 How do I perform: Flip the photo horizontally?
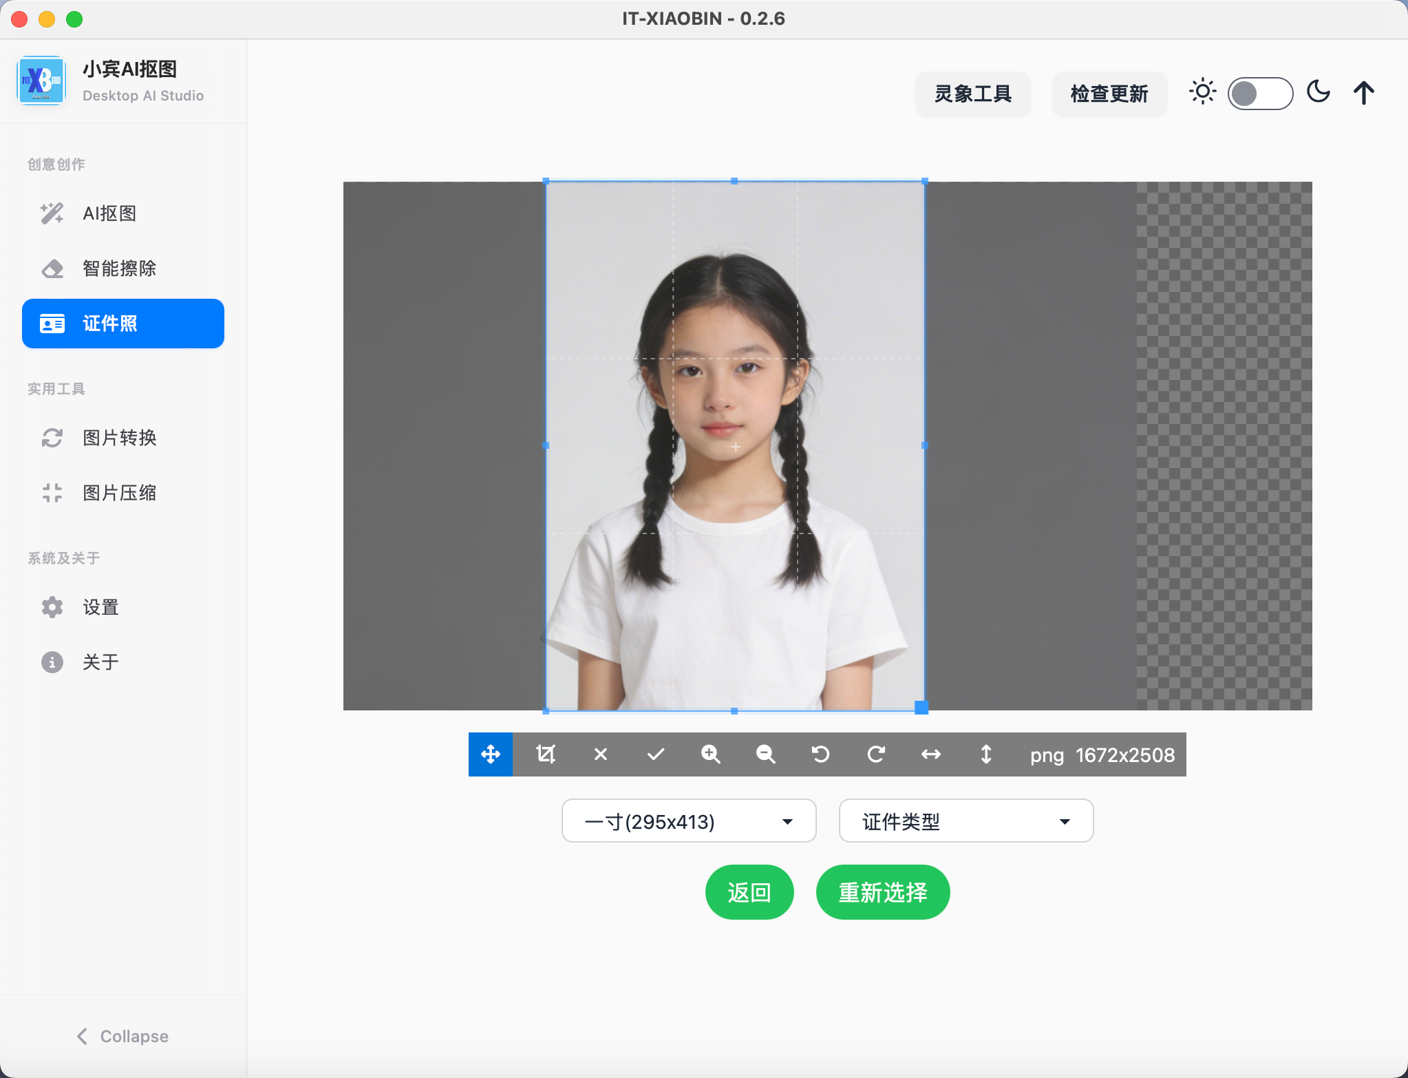931,754
